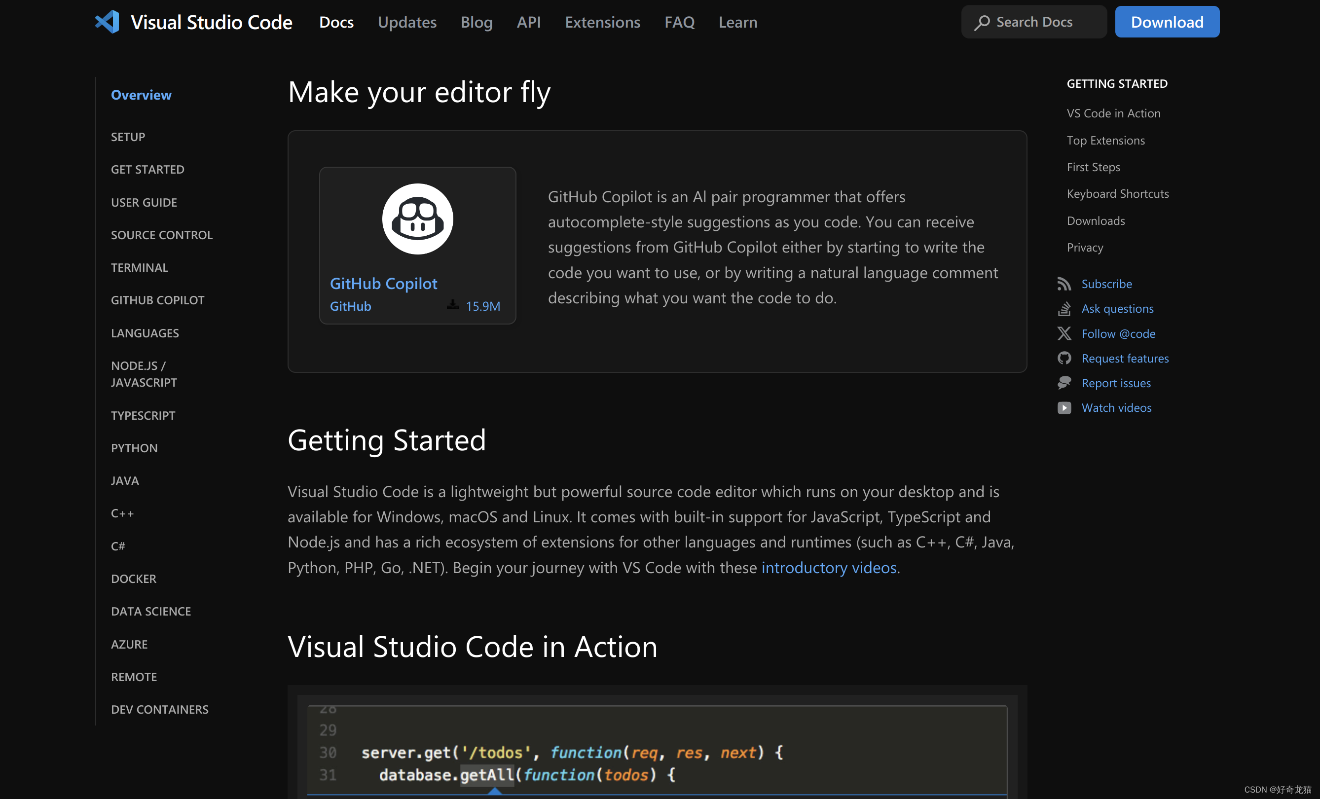Click the play icon beside Watch videos

click(x=1064, y=408)
